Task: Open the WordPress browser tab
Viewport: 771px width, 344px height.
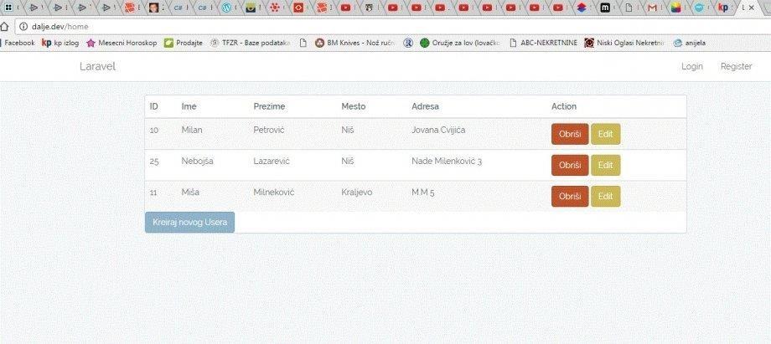Action: [226, 8]
